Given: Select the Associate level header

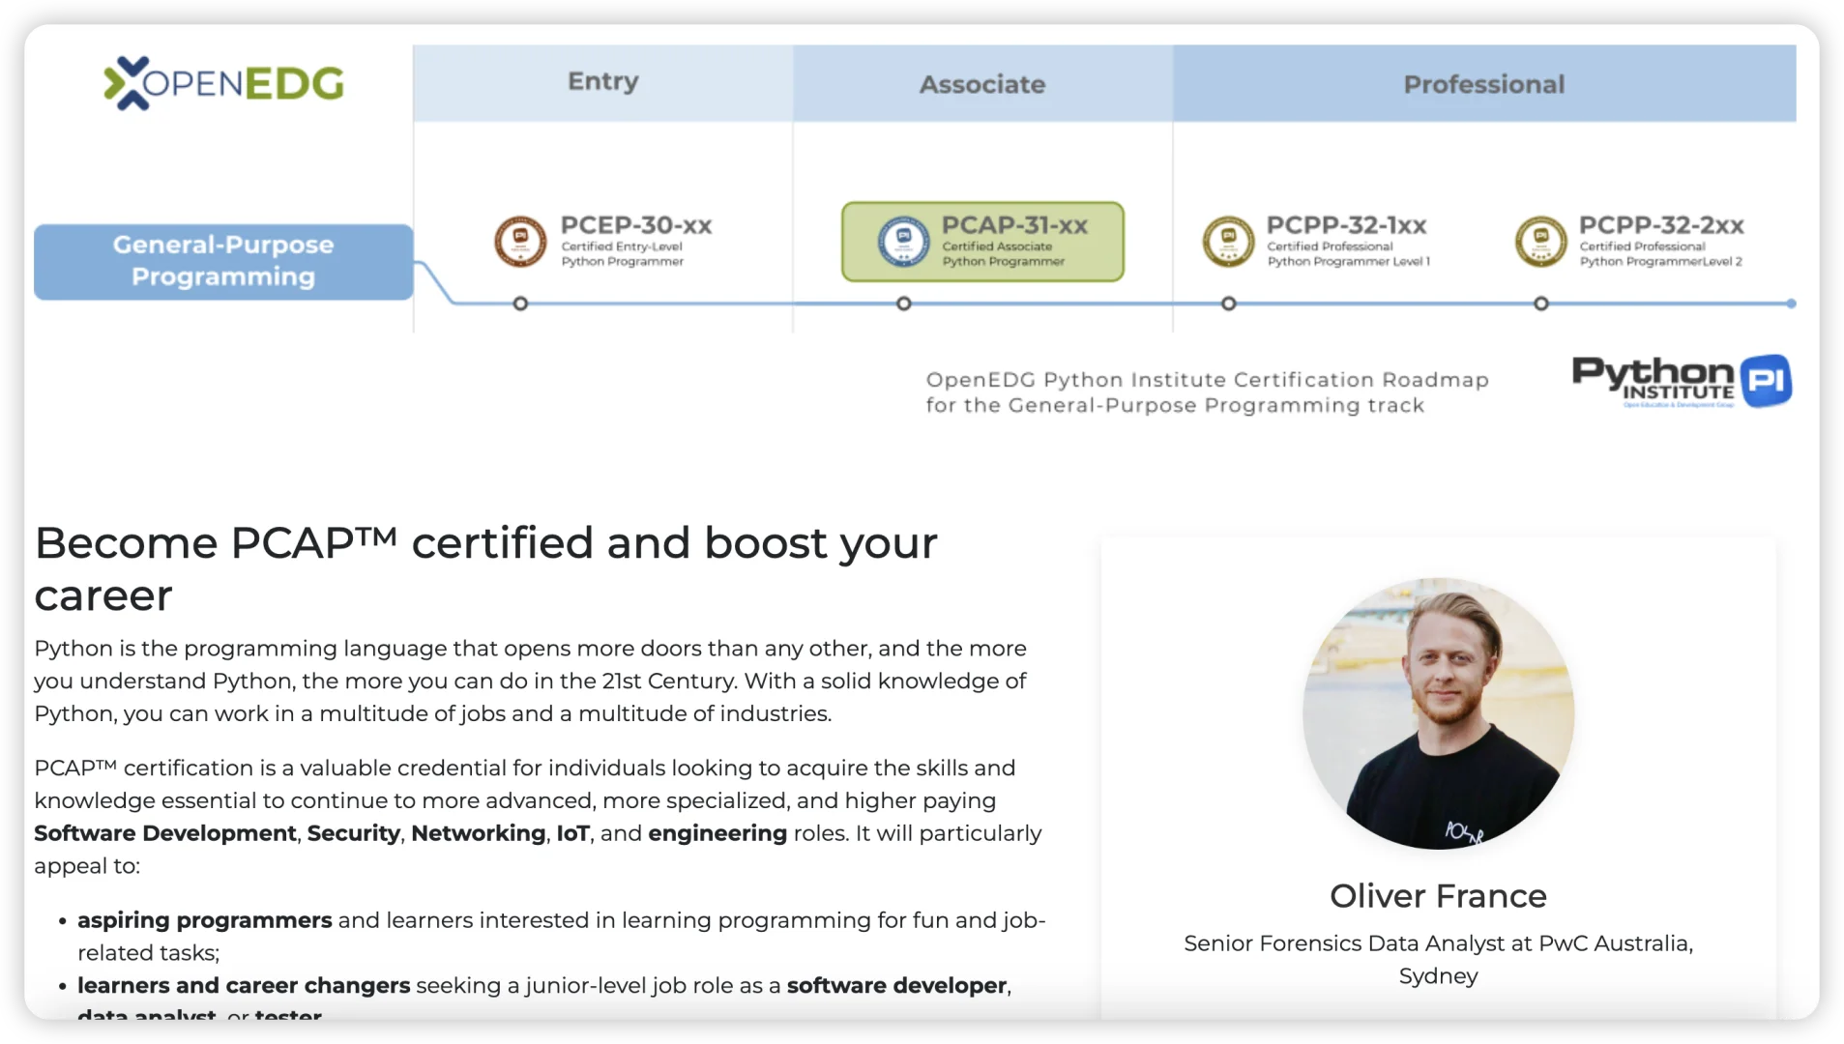Looking at the screenshot, I should [x=982, y=83].
